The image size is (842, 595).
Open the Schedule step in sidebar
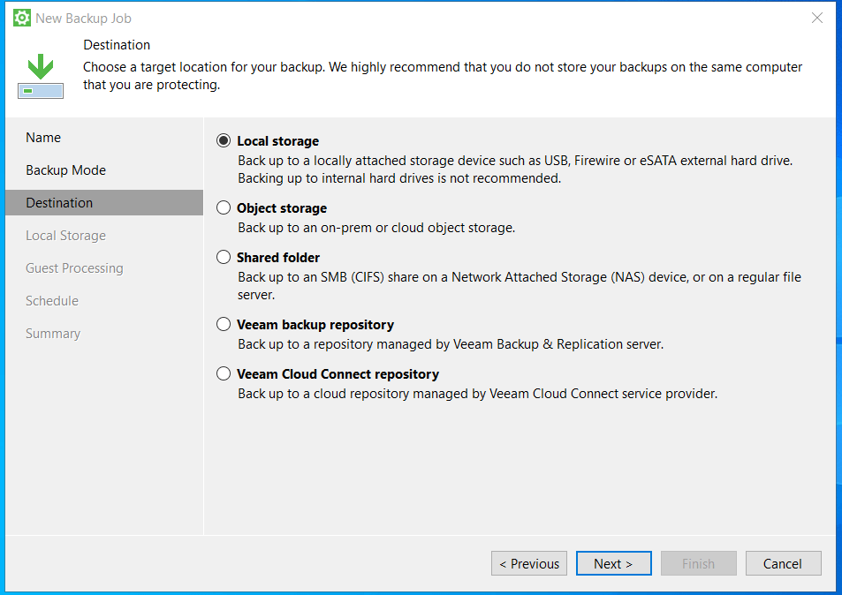coord(52,301)
